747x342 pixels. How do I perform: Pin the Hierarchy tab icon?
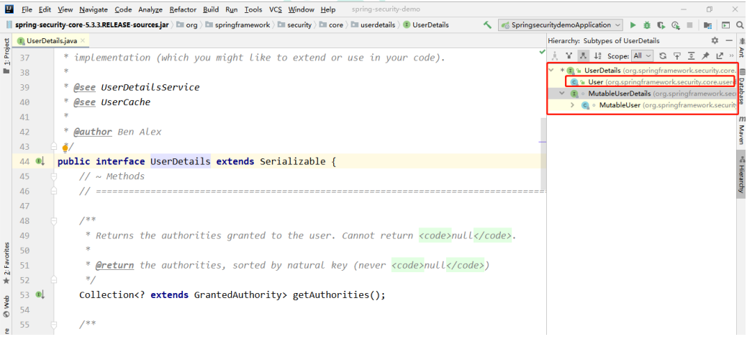705,55
